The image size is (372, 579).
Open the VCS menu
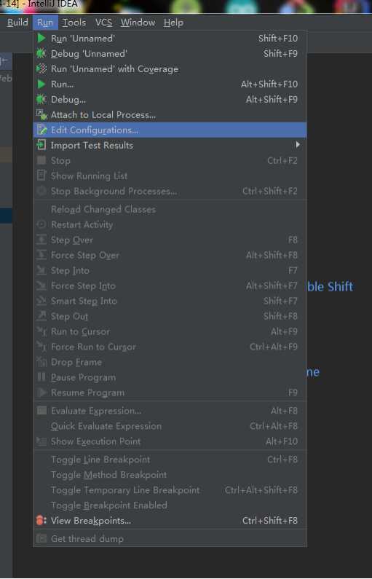pyautogui.click(x=103, y=23)
